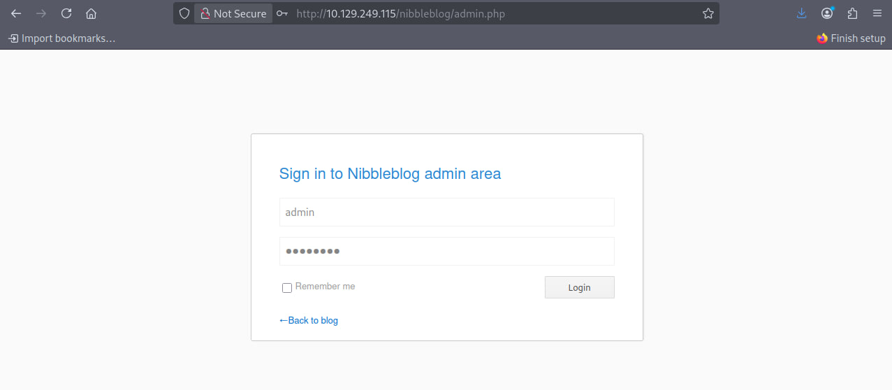Follow the Back to blog link
Viewport: 892px width, 390px height.
coord(309,320)
